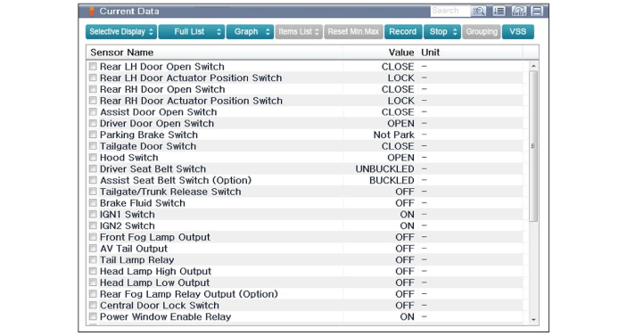This screenshot has width=627, height=336.
Task: Select the Parking Brake Switch checkbox
Action: (93, 135)
